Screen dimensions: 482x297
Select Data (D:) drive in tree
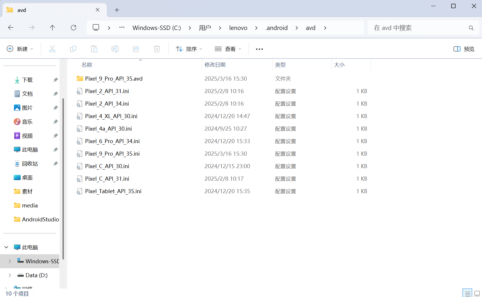pyautogui.click(x=37, y=275)
